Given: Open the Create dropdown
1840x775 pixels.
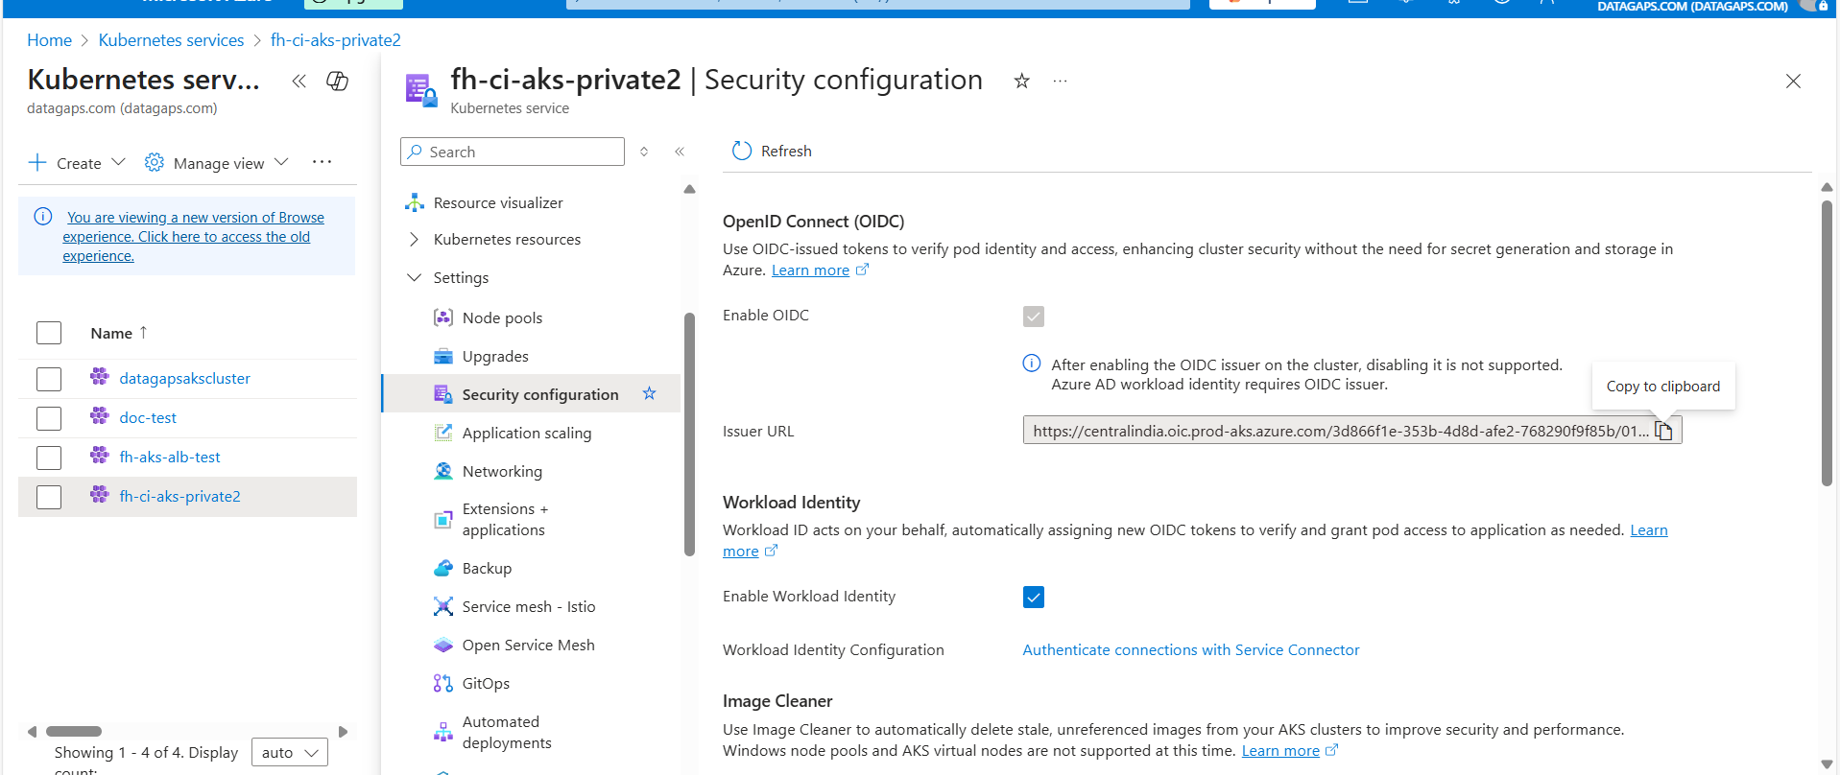Looking at the screenshot, I should coord(77,163).
